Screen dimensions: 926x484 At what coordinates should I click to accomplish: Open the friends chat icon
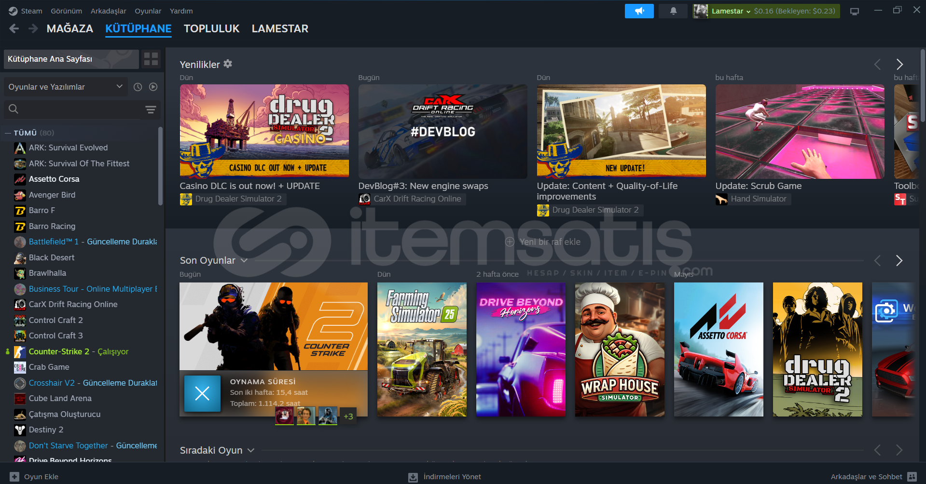(x=912, y=477)
